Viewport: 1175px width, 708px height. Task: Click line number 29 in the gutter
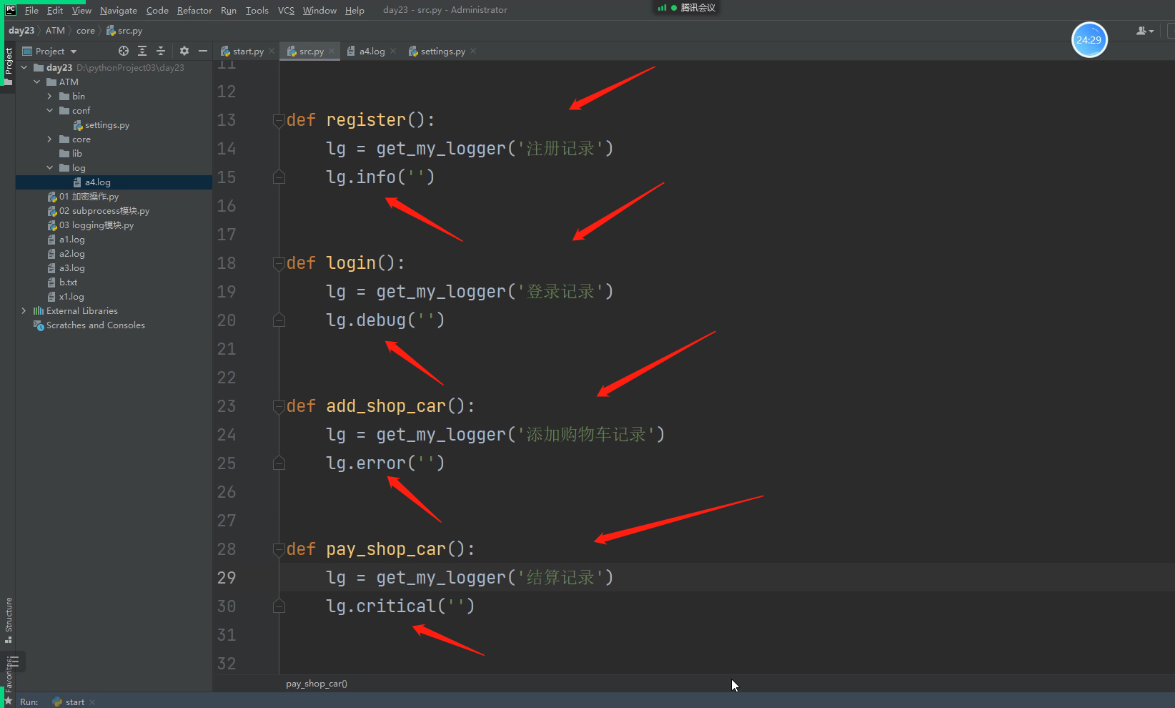(227, 578)
